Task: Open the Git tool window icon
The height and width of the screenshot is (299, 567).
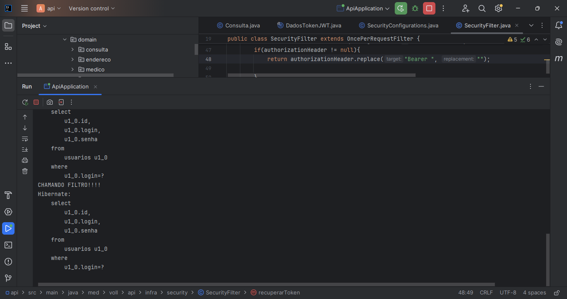Action: tap(8, 278)
